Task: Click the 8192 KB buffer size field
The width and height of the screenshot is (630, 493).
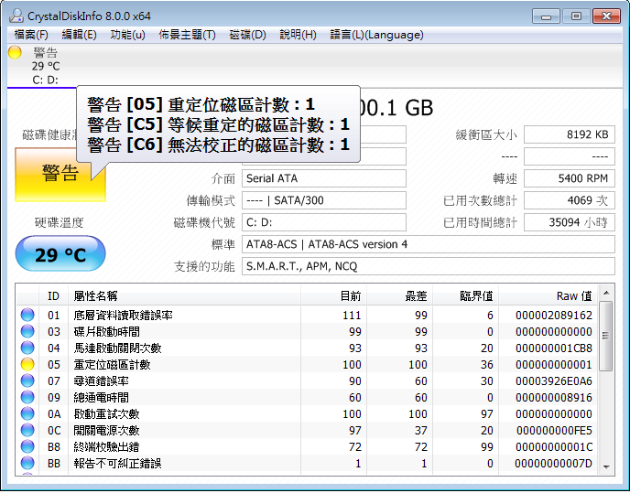Action: (570, 134)
